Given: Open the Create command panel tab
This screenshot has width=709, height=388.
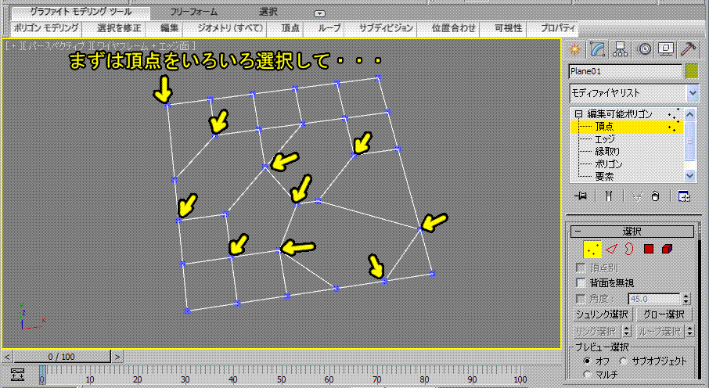Looking at the screenshot, I should [x=575, y=48].
